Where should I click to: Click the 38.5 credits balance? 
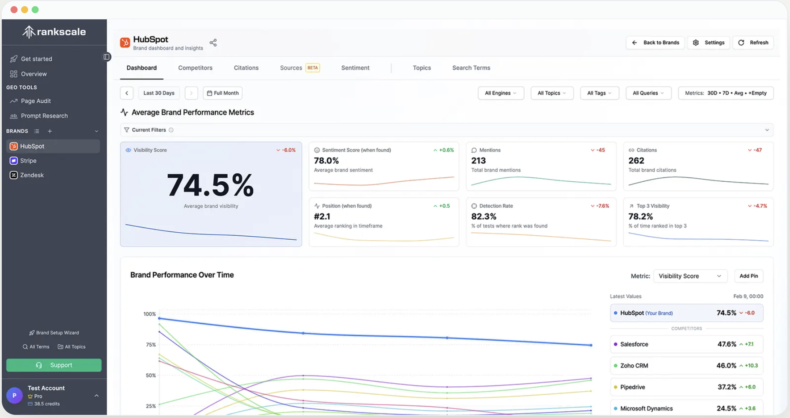(x=44, y=404)
